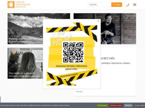
Task: Open the 'Chci vědět víc o prevenci' tile
Action: (x=25, y=63)
